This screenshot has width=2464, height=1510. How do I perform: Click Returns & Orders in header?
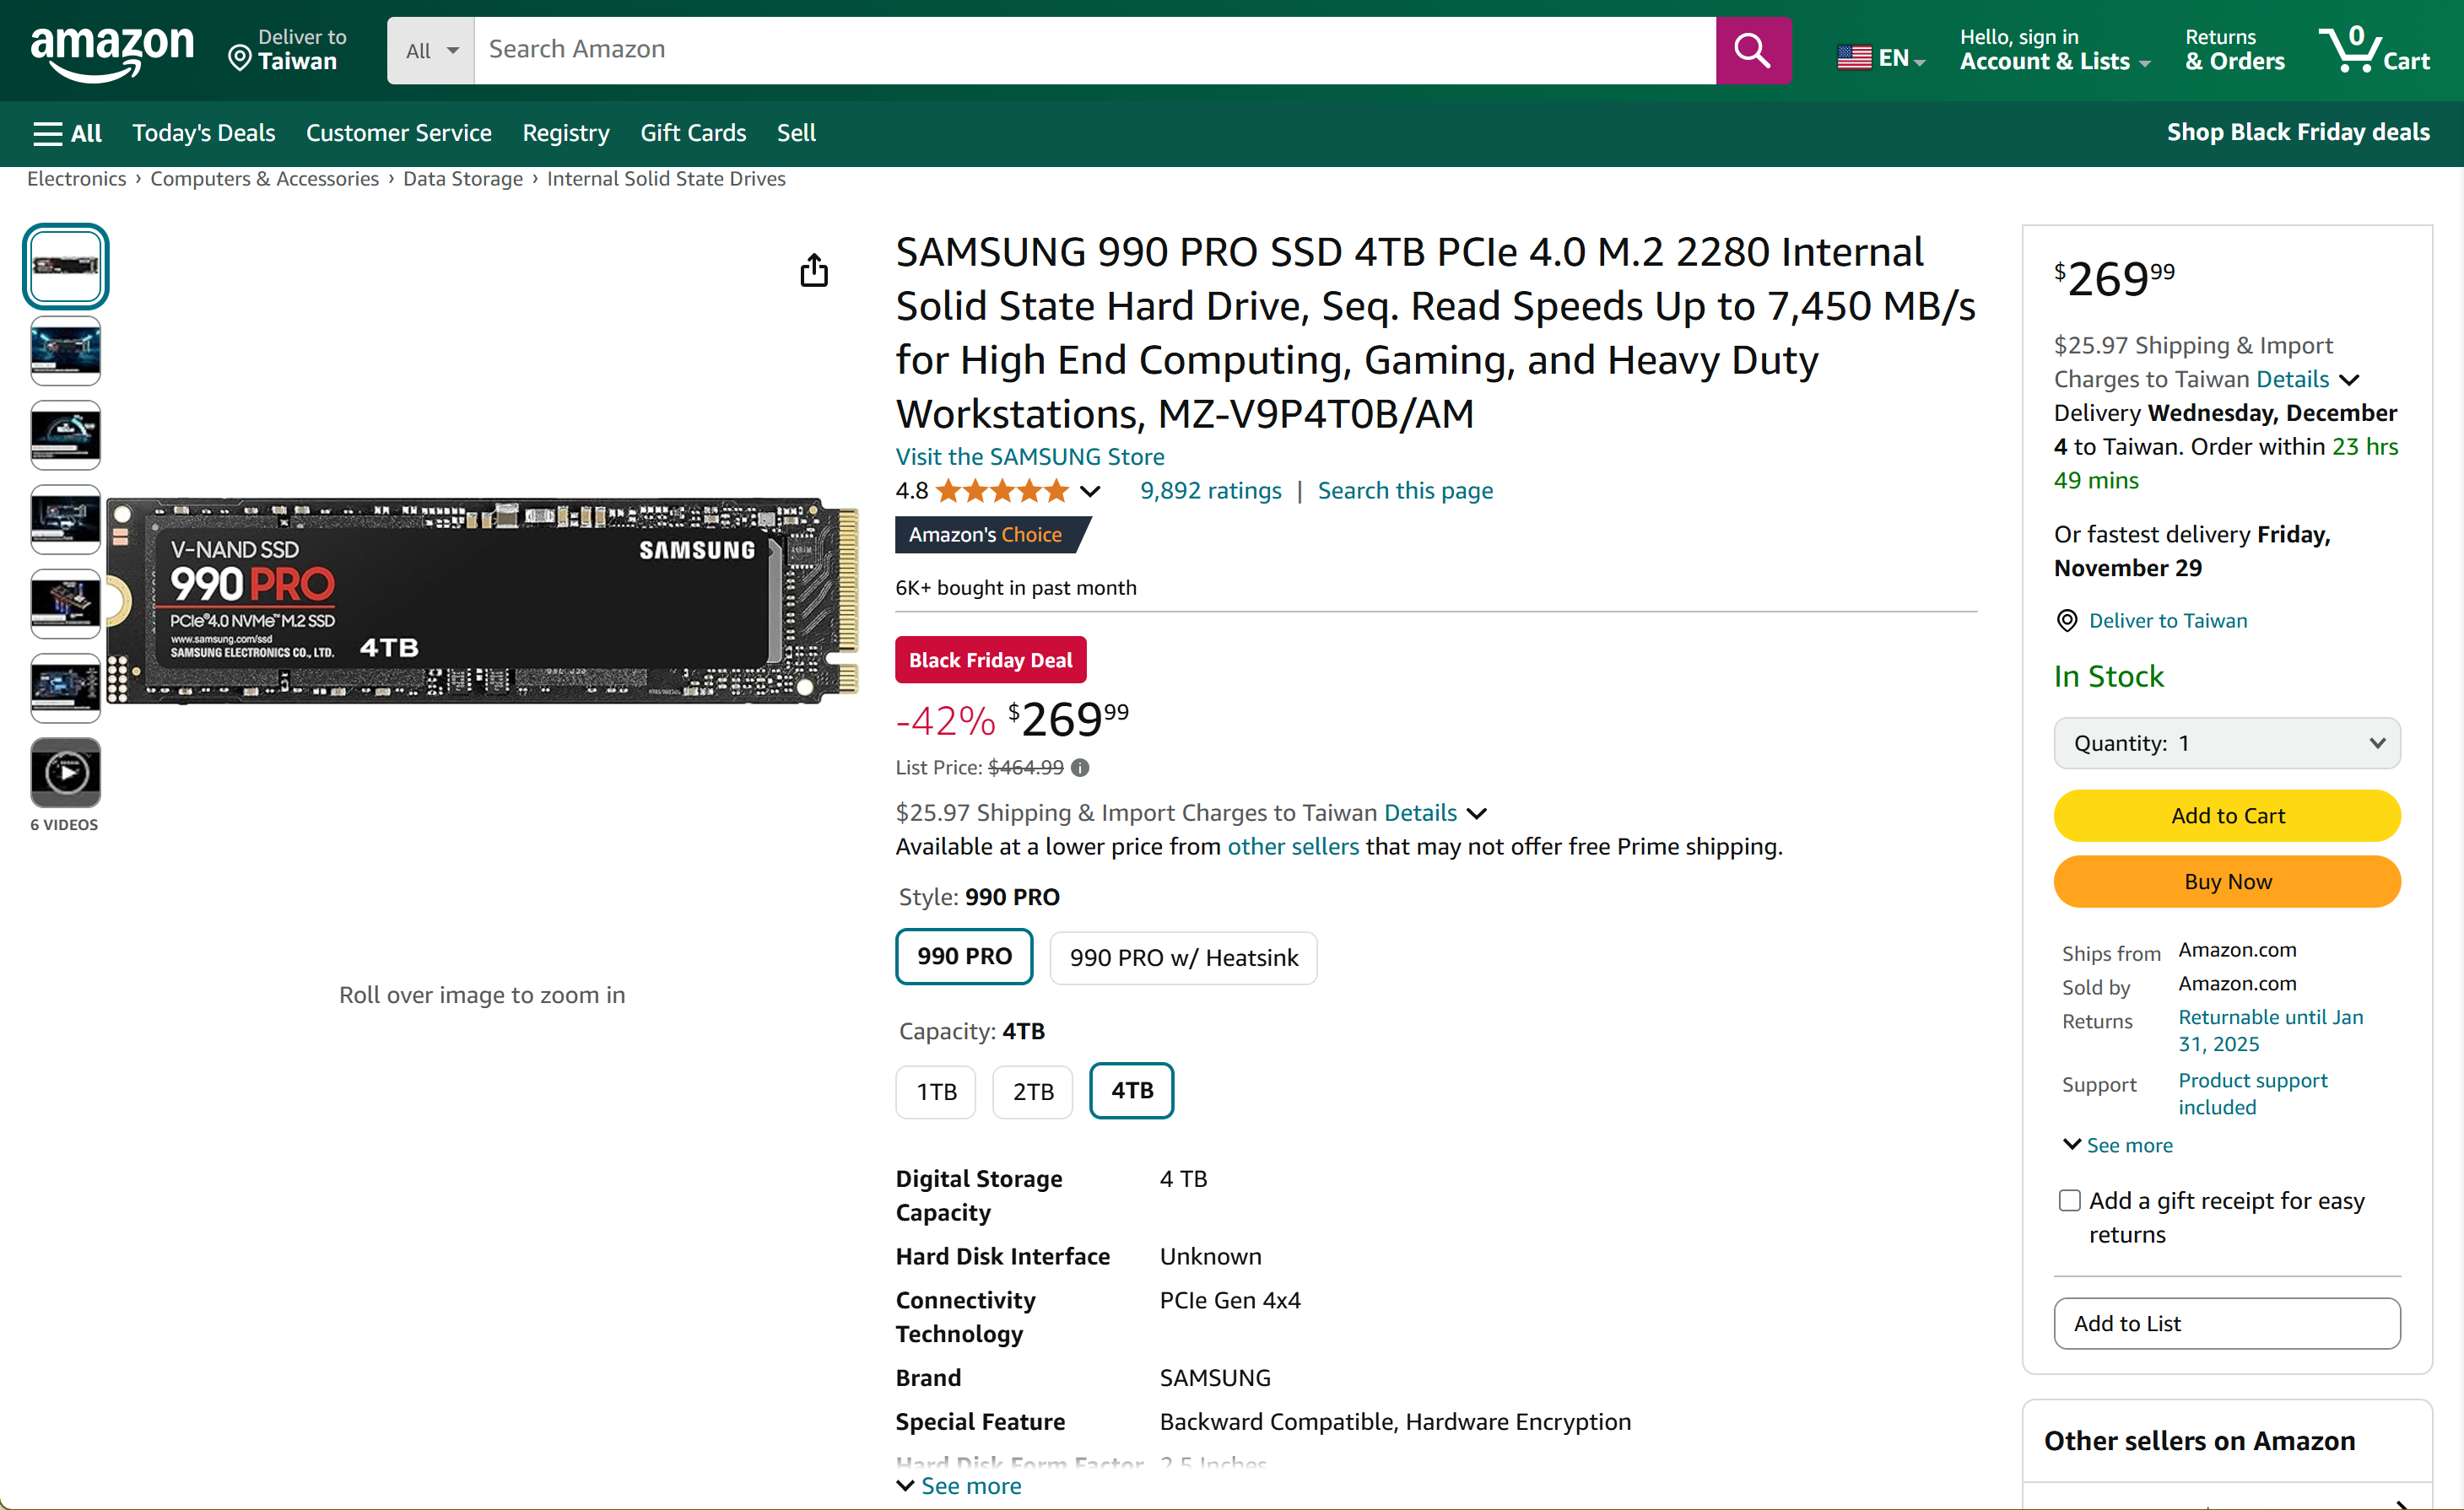tap(2234, 50)
